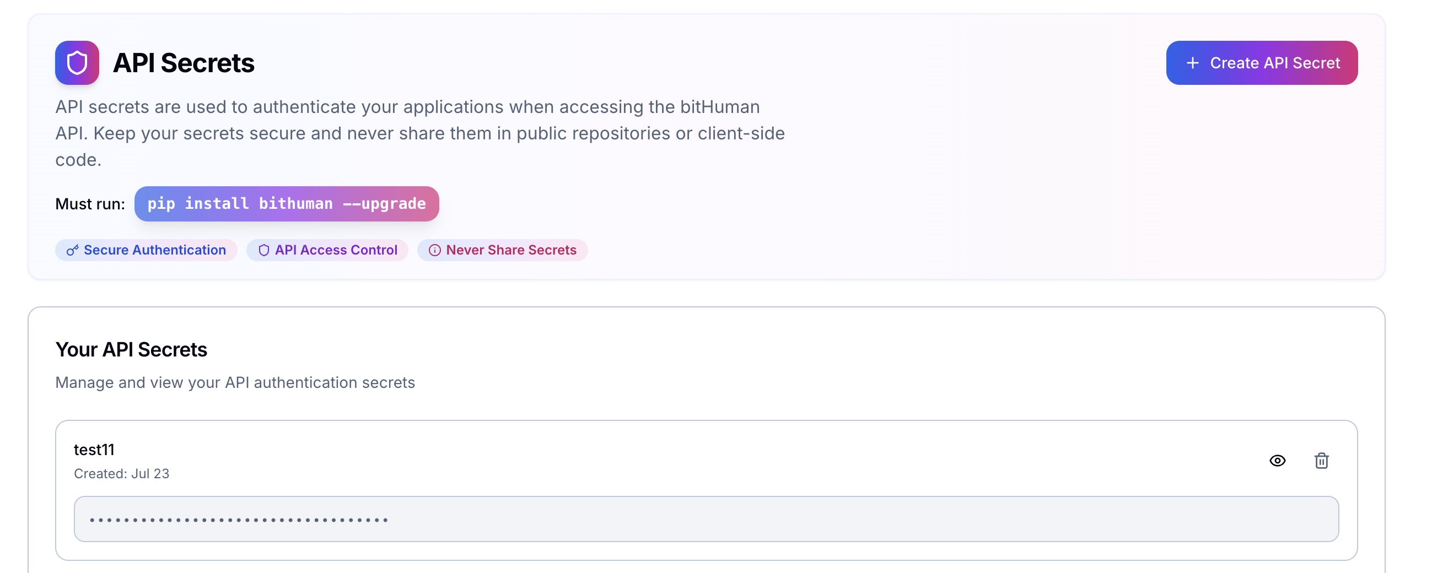Click the Created: Jul 23 timestamp text
Image resolution: width=1432 pixels, height=573 pixels.
click(121, 473)
